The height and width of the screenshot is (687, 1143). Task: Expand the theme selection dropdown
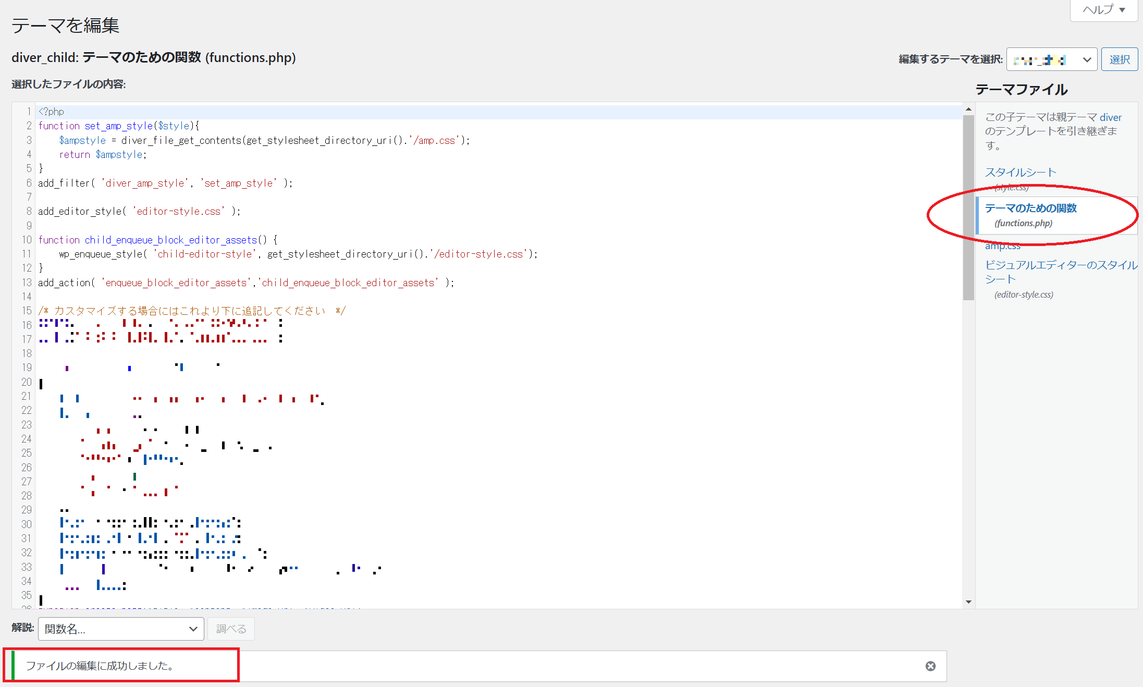(1051, 59)
